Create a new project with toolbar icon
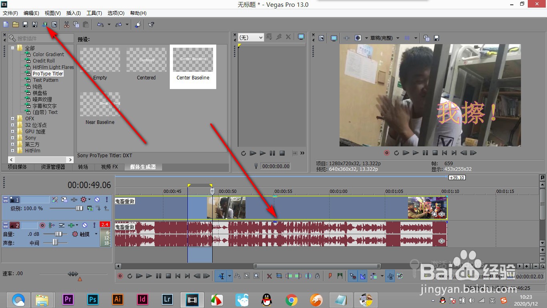 (x=6, y=24)
